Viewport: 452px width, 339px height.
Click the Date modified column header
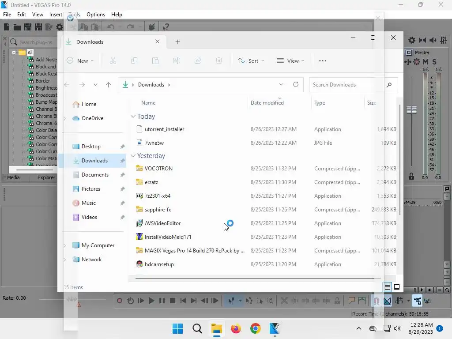tap(267, 103)
